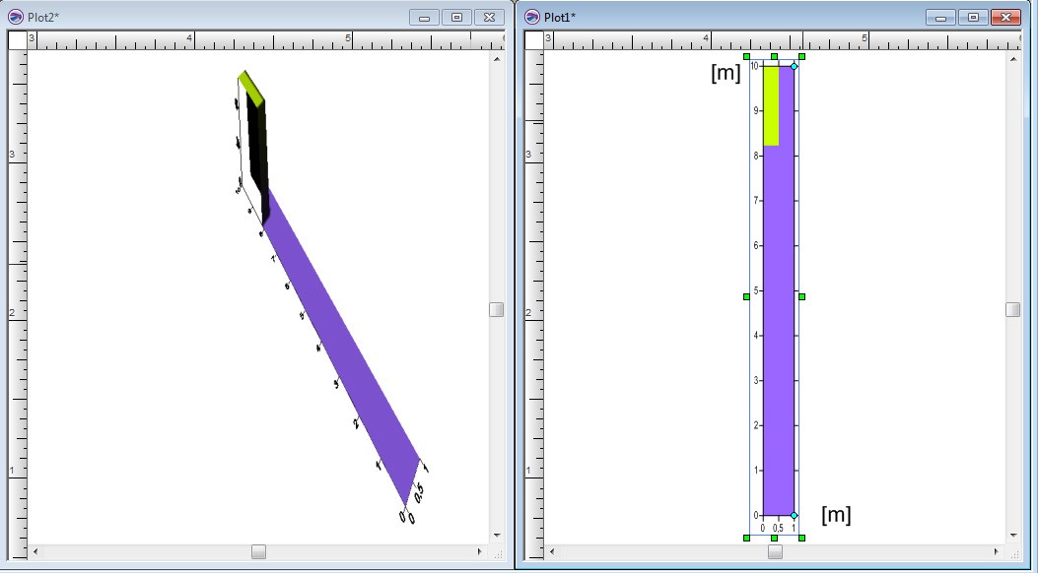Click the green selection handle at the map's top-left corner
The image size is (1038, 573).
click(x=746, y=57)
